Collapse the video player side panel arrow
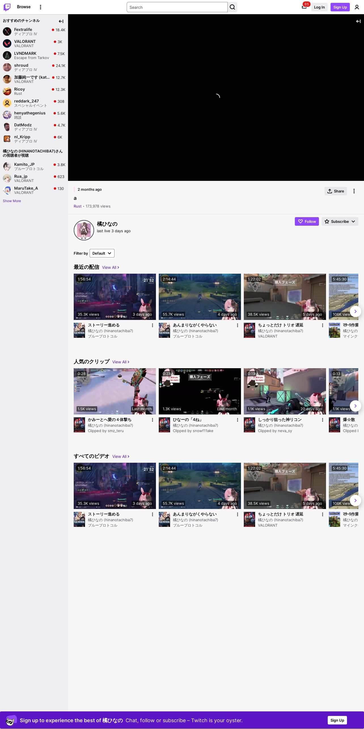The image size is (364, 729). point(358,21)
